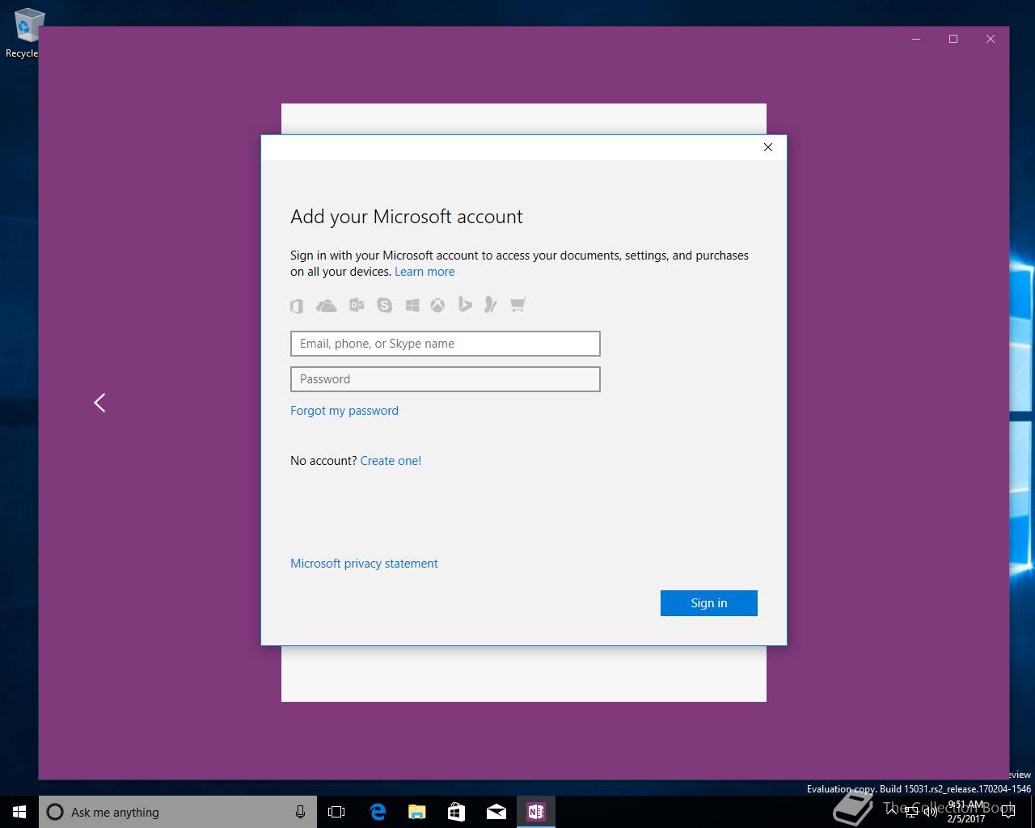1035x828 pixels.
Task: Focus the Password field
Action: tap(446, 379)
